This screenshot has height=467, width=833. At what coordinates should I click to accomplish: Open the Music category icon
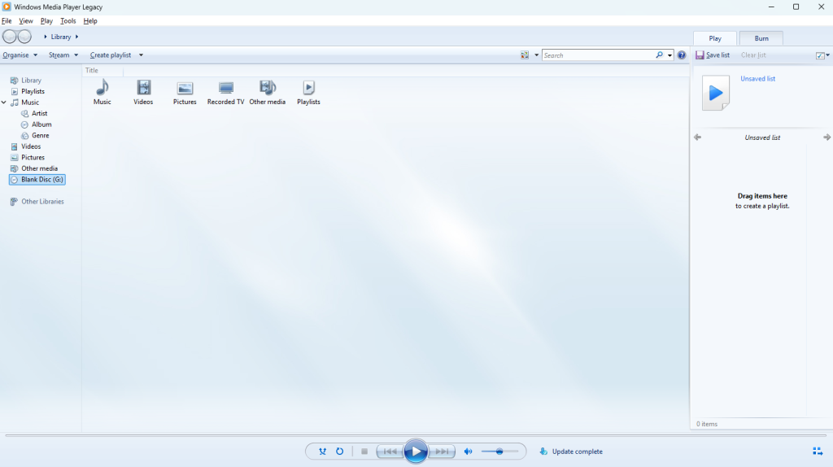(x=102, y=93)
